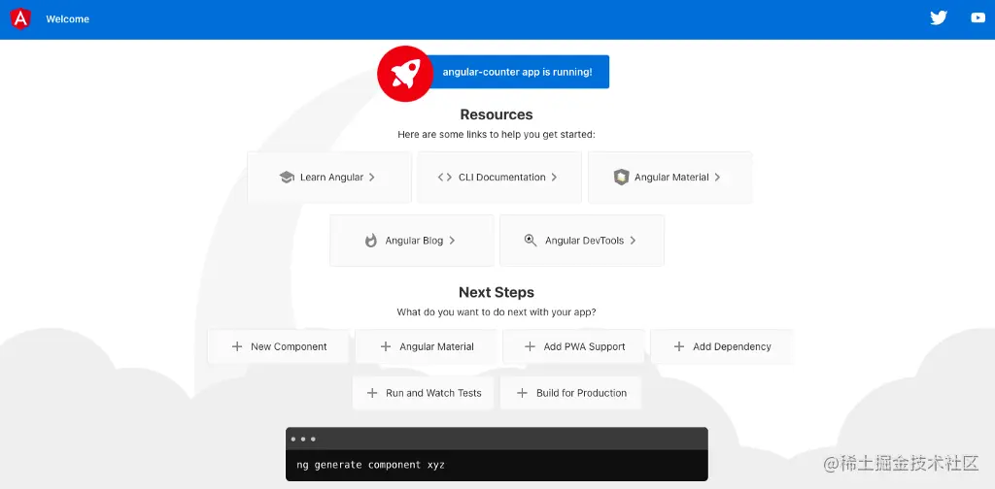Click the 'angular-counter app is running!' banner
Screen dimensions: 995x489
[517, 72]
